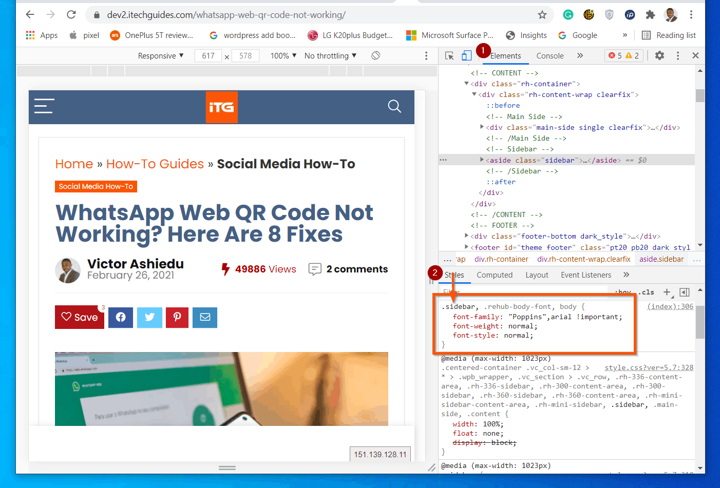Image resolution: width=720 pixels, height=488 pixels.
Task: Bookmark this page with the star icon
Action: [542, 15]
